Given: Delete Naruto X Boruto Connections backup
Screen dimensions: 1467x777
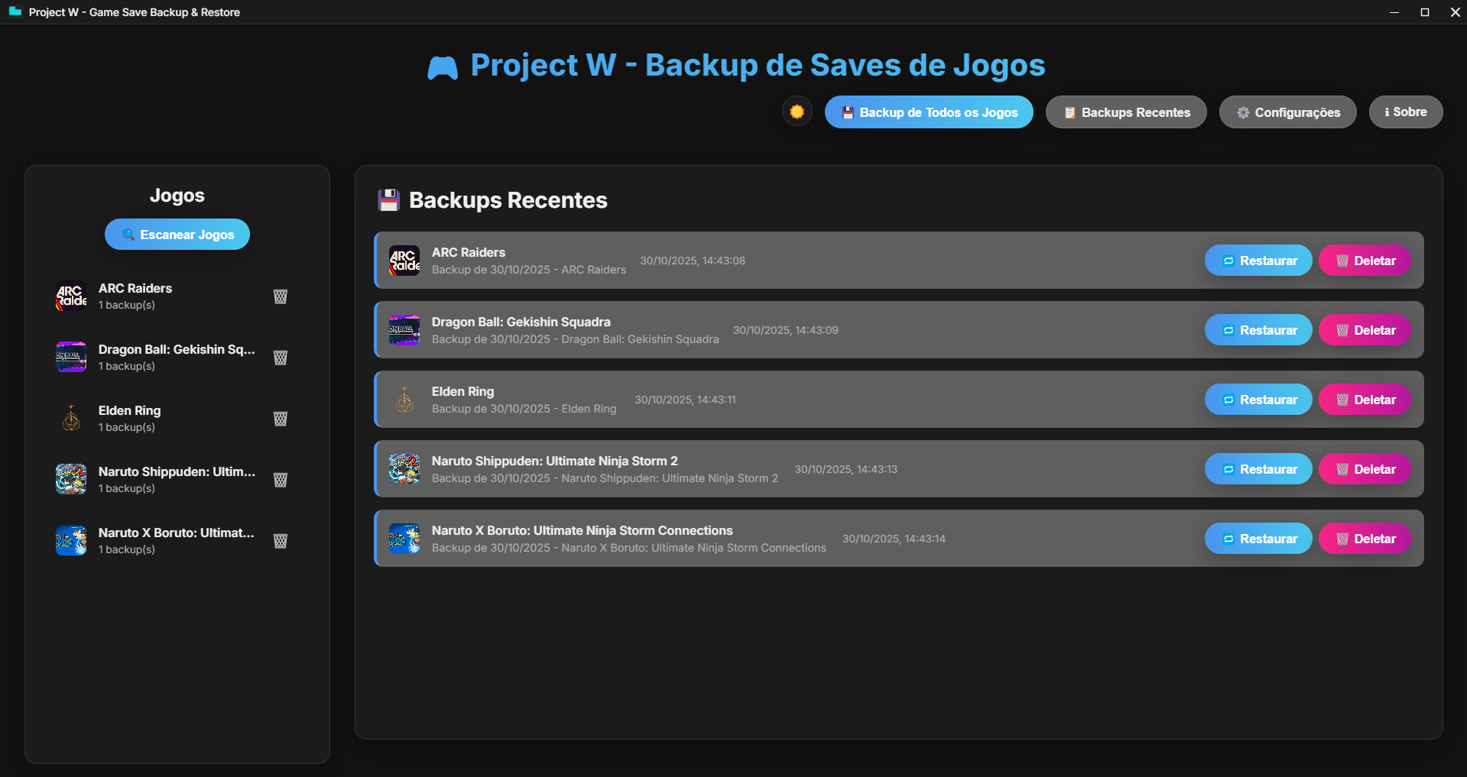Looking at the screenshot, I should tap(1365, 539).
